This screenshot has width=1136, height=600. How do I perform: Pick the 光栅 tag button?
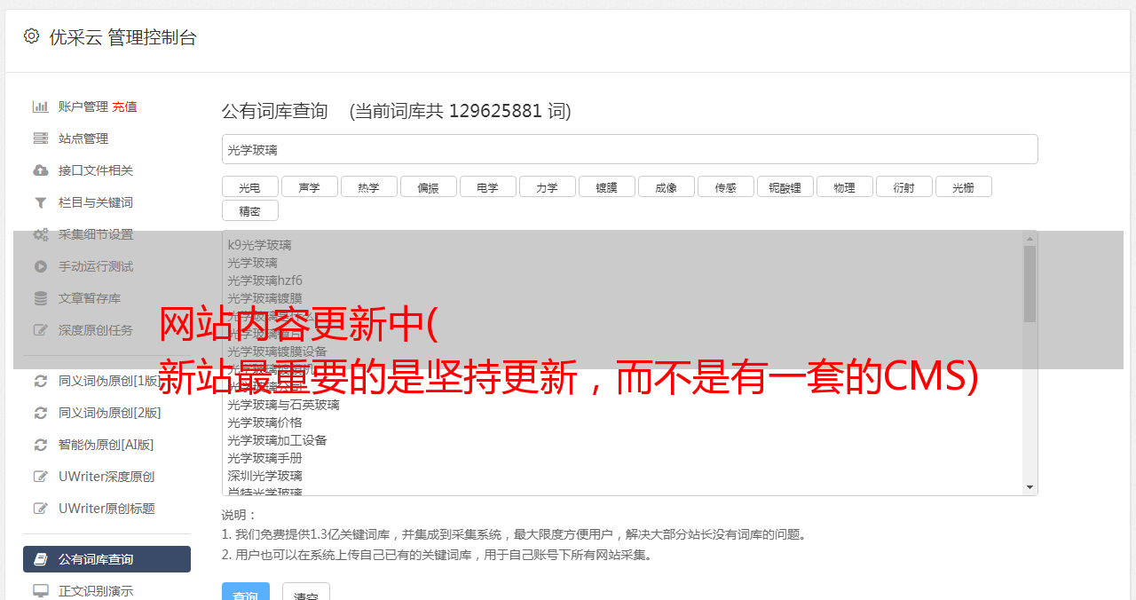(x=963, y=186)
